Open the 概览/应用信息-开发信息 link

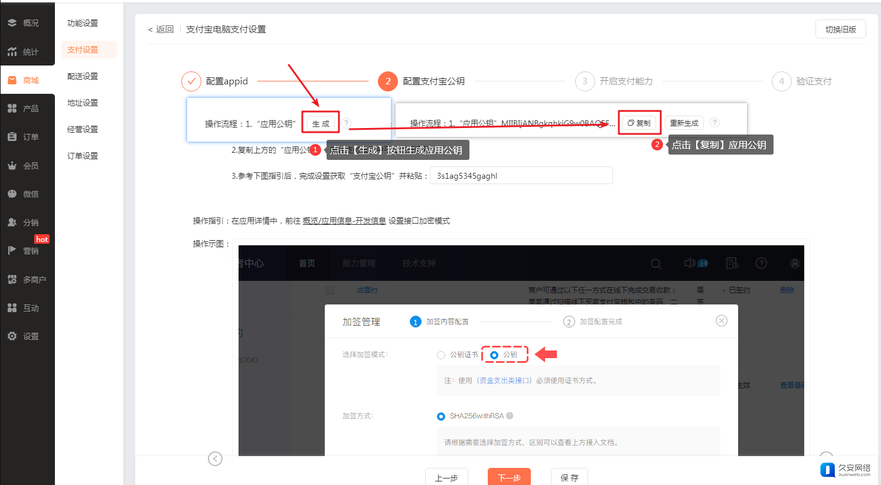(344, 221)
